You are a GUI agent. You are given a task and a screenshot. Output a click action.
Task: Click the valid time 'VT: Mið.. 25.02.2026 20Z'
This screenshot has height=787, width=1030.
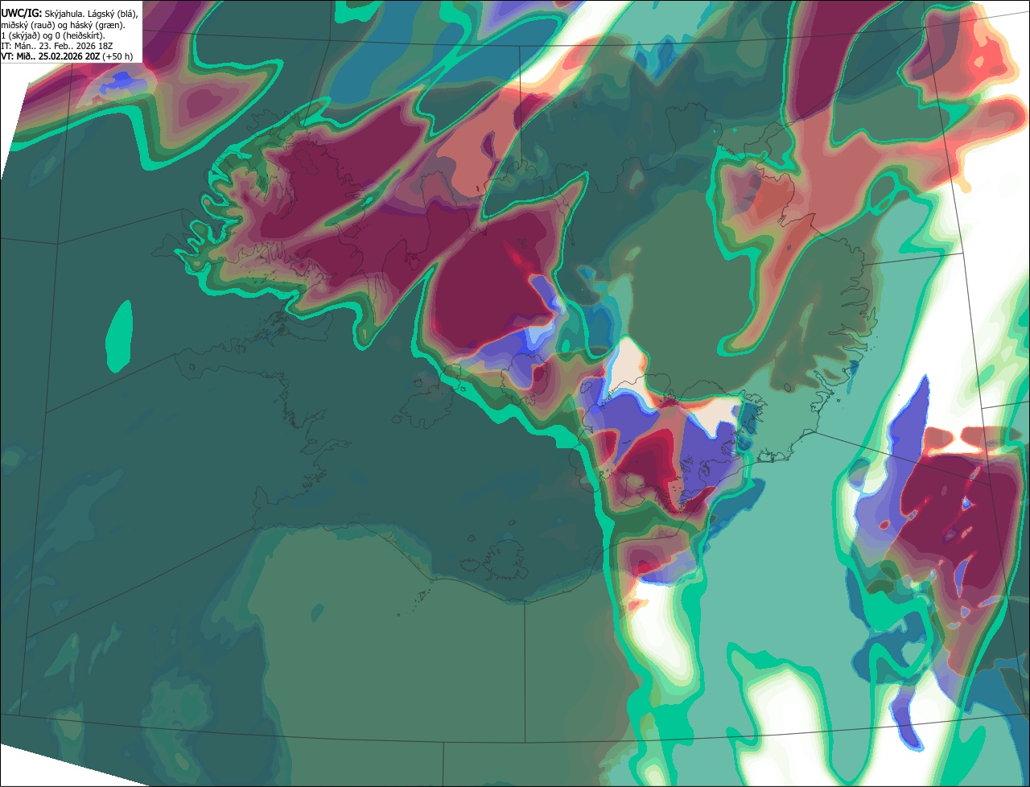(x=50, y=56)
